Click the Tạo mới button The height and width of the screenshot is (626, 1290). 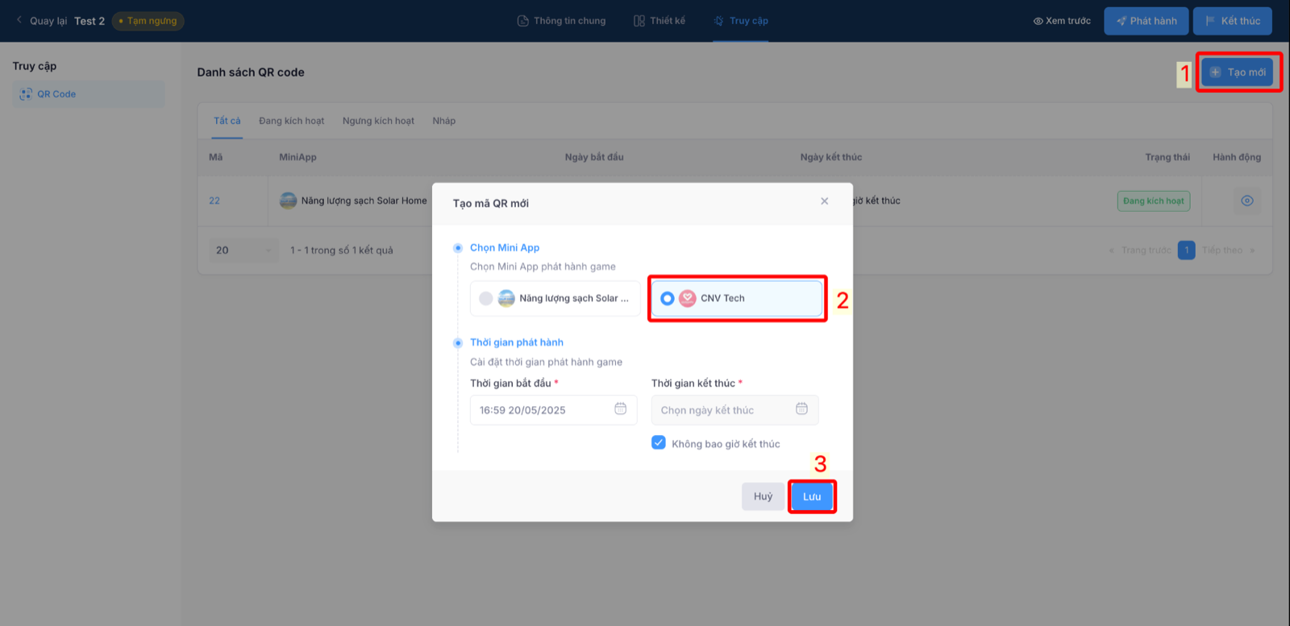pos(1238,73)
